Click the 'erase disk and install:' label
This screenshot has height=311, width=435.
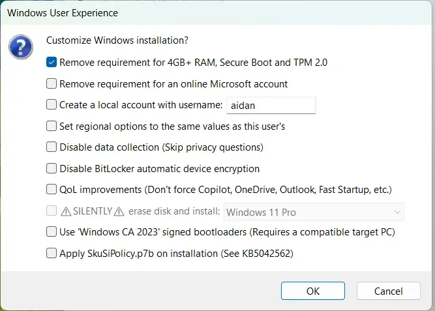(x=174, y=211)
